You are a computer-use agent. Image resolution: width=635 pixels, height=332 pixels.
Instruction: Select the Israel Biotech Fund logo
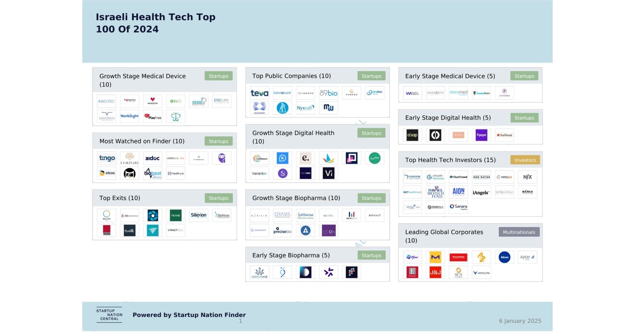pyautogui.click(x=435, y=192)
